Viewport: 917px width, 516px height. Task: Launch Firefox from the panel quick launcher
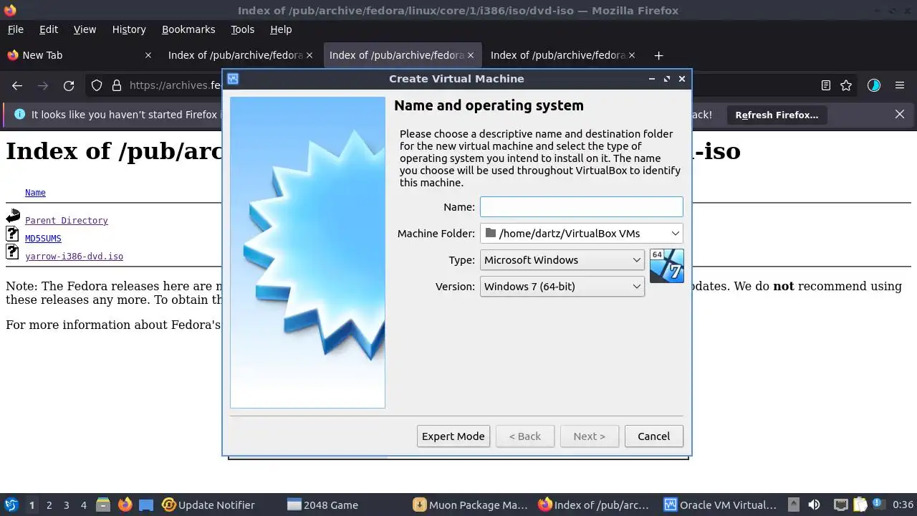tap(125, 505)
